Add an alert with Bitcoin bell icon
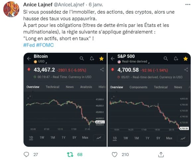This screenshot has width=196, height=162. coord(92,58)
